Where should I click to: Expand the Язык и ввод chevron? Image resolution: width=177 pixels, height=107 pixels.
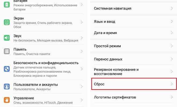click(x=172, y=21)
